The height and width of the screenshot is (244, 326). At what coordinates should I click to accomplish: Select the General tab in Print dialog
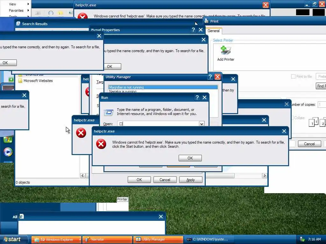214,31
